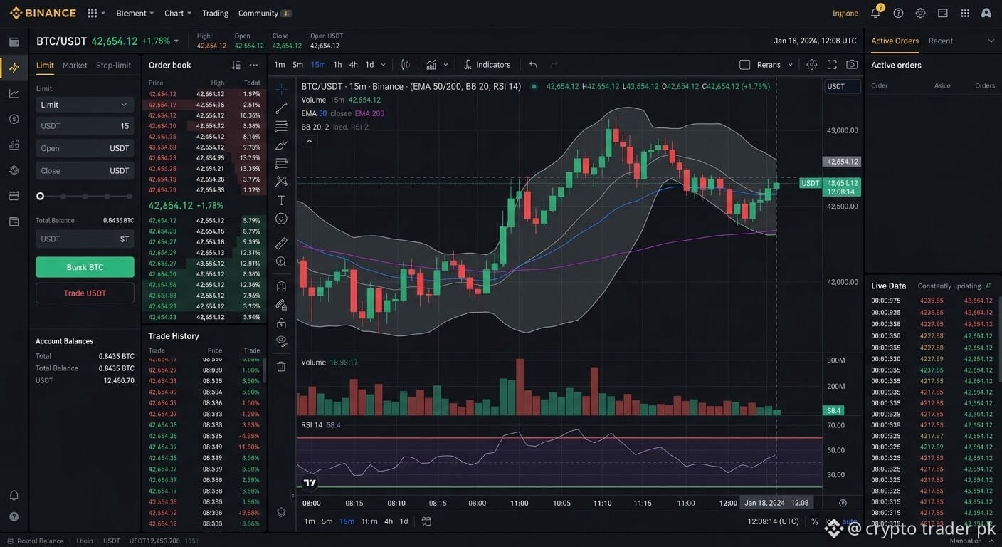Open account settings gear in header
This screenshot has height=547, width=1002.
pyautogui.click(x=920, y=13)
